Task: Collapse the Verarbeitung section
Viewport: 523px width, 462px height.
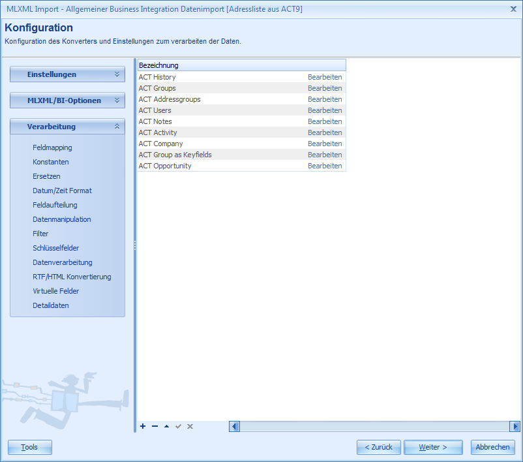Action: (x=67, y=127)
